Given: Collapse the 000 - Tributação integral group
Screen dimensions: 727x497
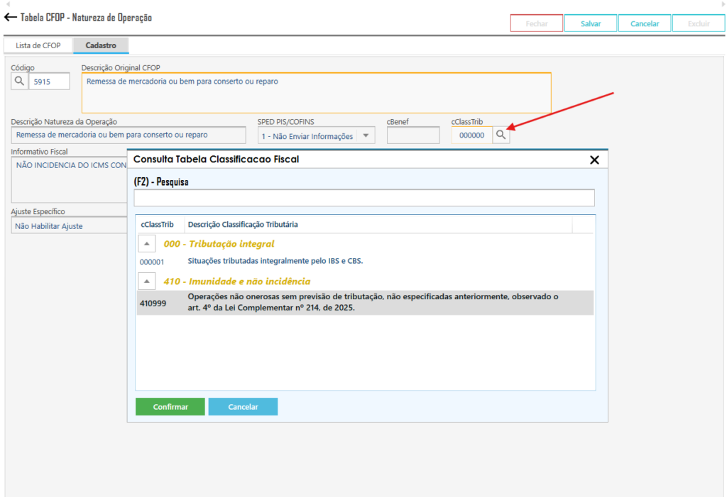Looking at the screenshot, I should pyautogui.click(x=146, y=244).
